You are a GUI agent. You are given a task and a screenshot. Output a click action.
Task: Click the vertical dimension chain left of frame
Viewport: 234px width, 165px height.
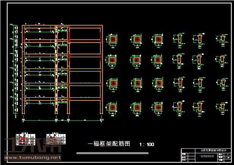tap(16, 70)
